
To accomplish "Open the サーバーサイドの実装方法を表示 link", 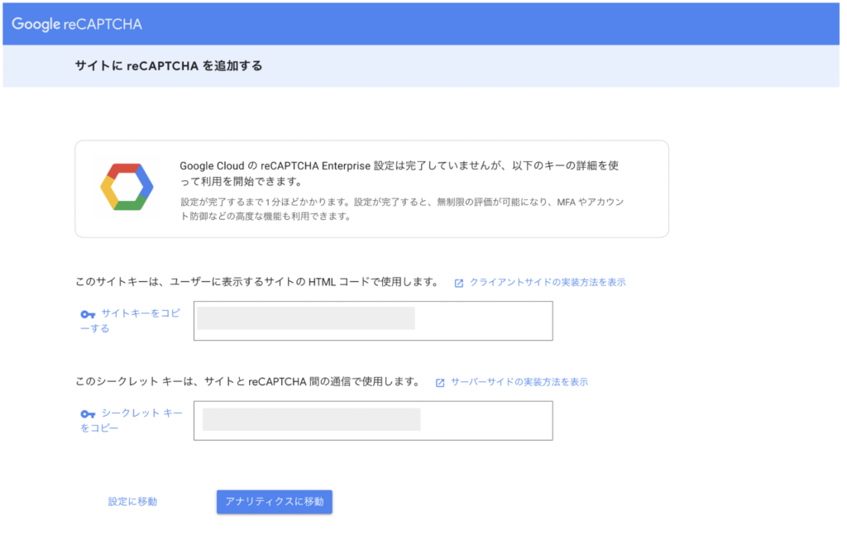I will point(519,382).
